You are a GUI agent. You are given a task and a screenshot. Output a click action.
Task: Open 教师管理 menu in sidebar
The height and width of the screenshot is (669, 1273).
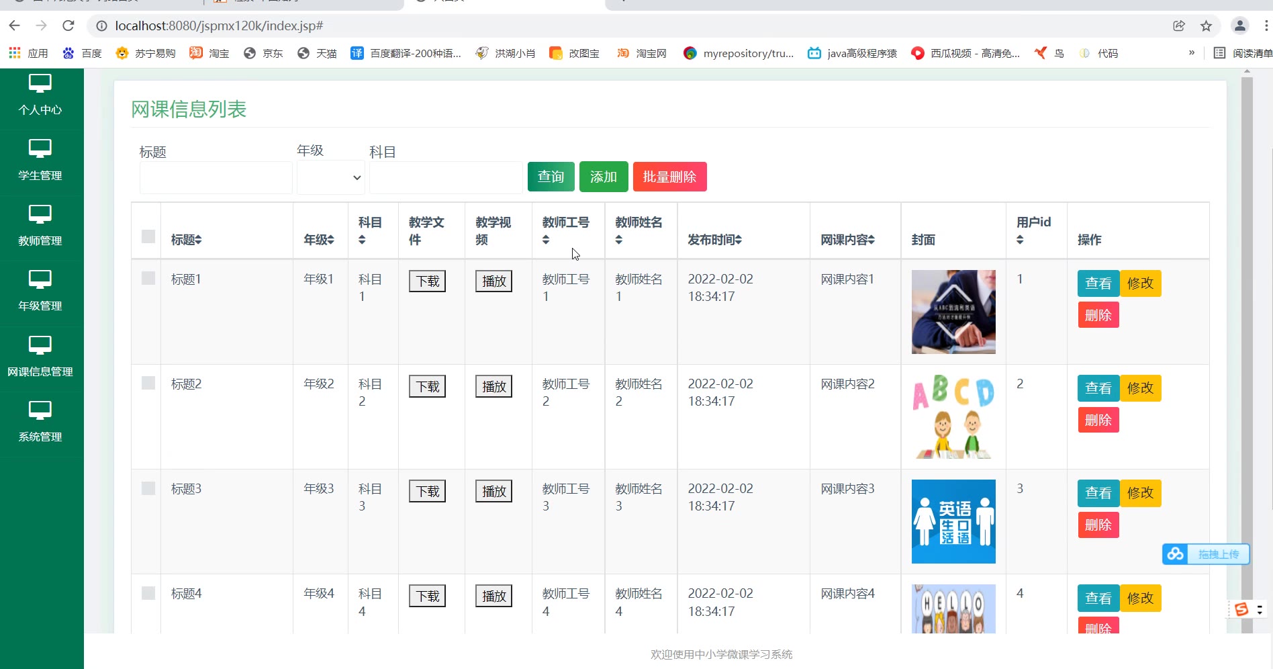[40, 226]
